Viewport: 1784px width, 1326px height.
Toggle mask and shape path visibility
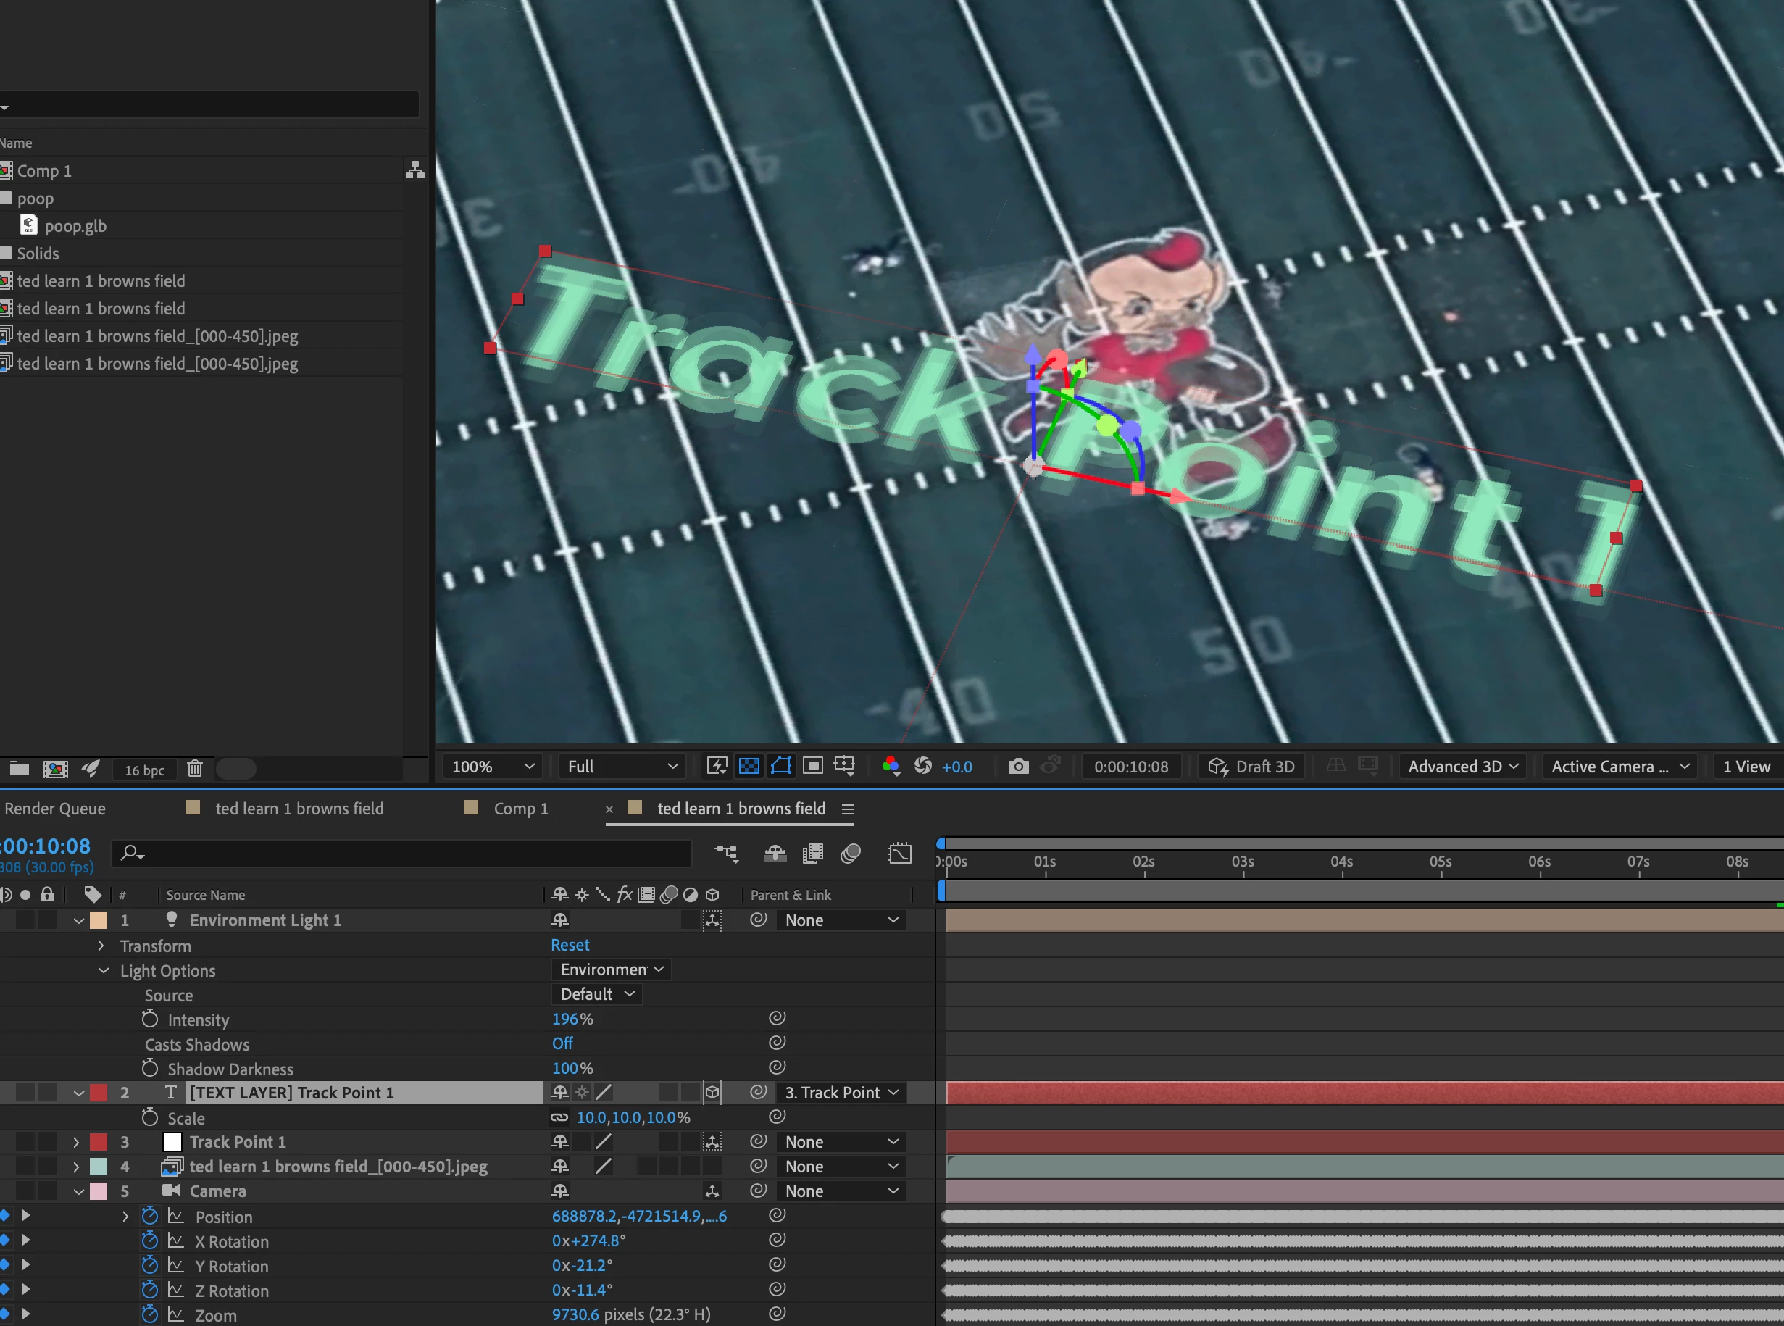(780, 766)
